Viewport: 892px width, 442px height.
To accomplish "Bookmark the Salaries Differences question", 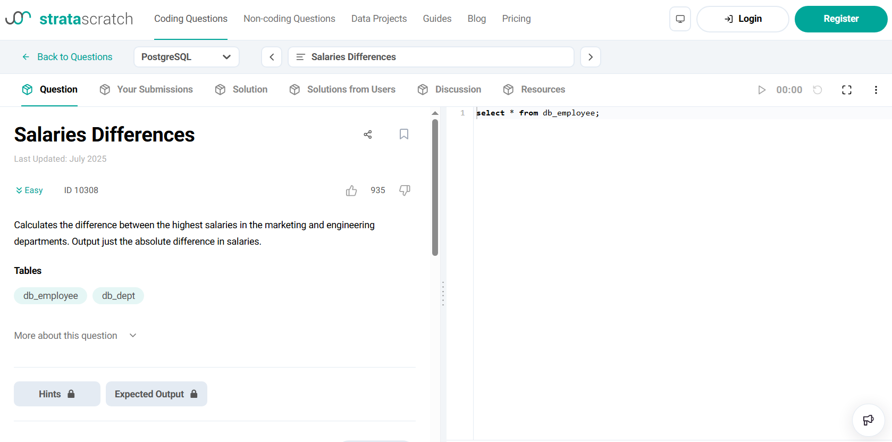I will (x=404, y=134).
